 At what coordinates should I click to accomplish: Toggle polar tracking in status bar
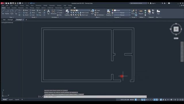tap(147, 100)
